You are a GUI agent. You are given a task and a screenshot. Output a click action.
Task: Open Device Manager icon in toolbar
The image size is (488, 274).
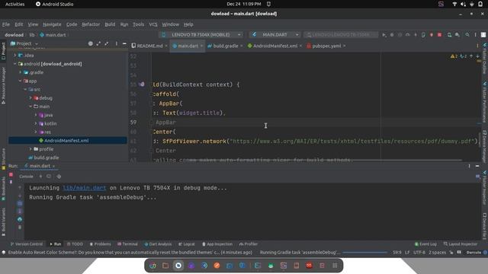(x=449, y=35)
